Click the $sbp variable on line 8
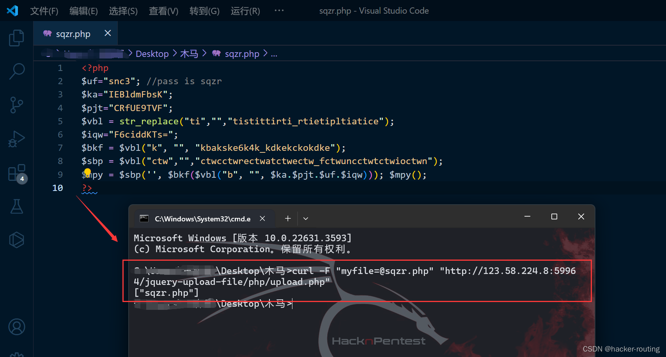The image size is (666, 357). [92, 161]
